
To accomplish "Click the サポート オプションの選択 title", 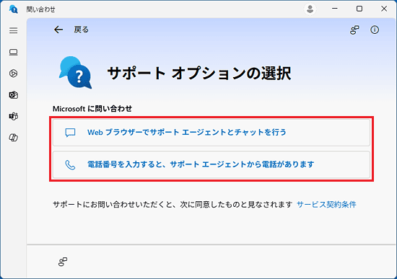I will coord(199,73).
